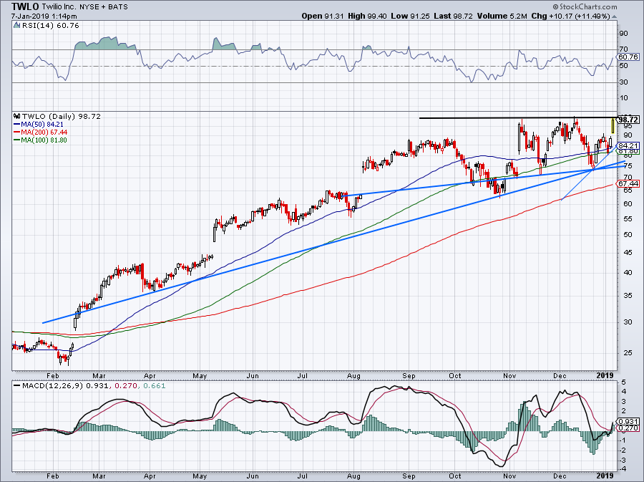The width and height of the screenshot is (644, 482).
Task: Click the change arrow icon after +11.49%
Action: (x=615, y=16)
